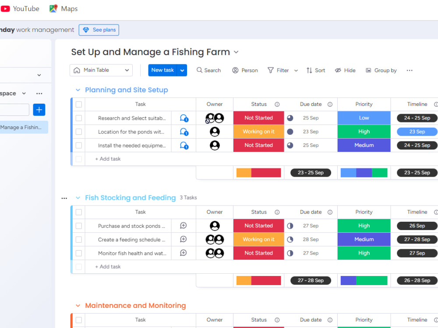Change Working on it status of Location task
438x328 pixels.
click(259, 132)
